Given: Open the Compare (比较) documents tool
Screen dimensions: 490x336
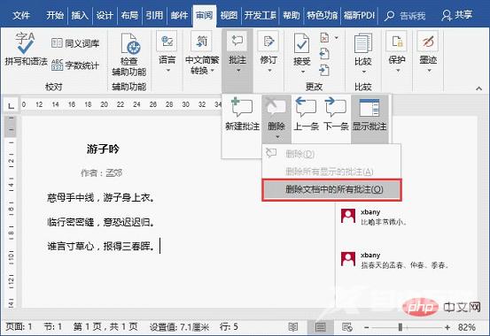Looking at the screenshot, I should pos(362,53).
